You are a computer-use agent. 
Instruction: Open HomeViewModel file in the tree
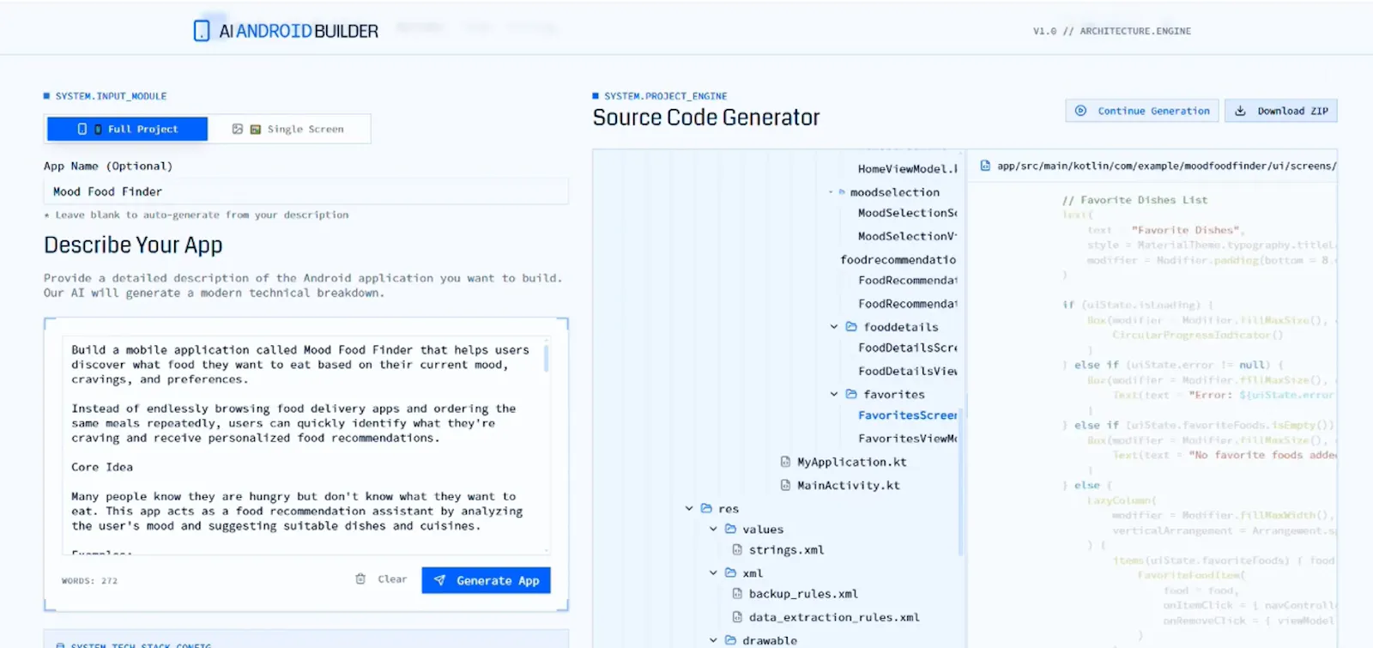coord(907,169)
